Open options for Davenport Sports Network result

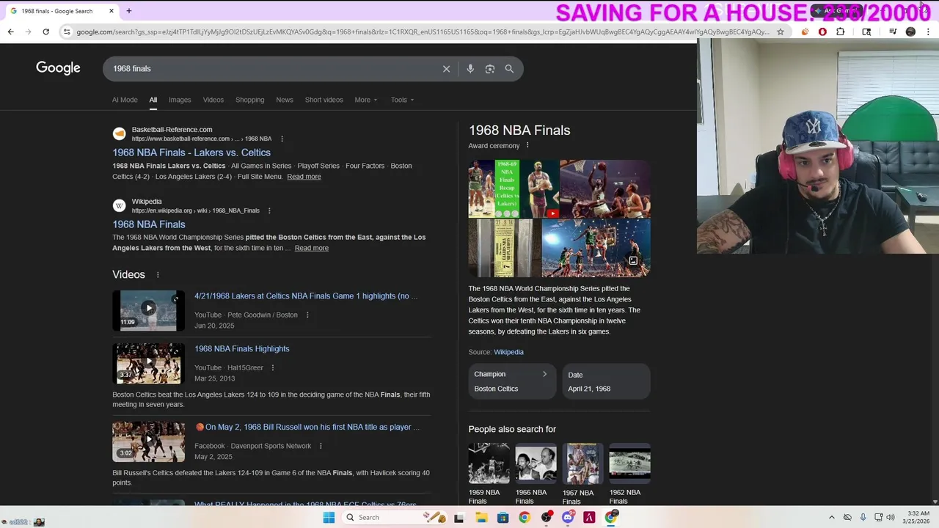[321, 446]
